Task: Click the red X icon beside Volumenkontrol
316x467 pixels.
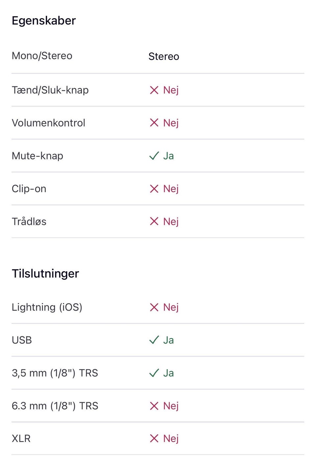Action: coord(154,123)
